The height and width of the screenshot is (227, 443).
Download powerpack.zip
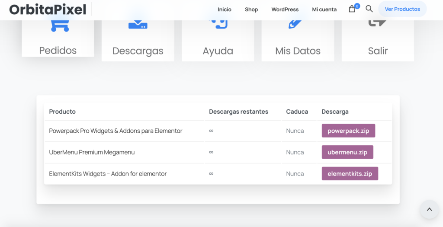pos(348,131)
